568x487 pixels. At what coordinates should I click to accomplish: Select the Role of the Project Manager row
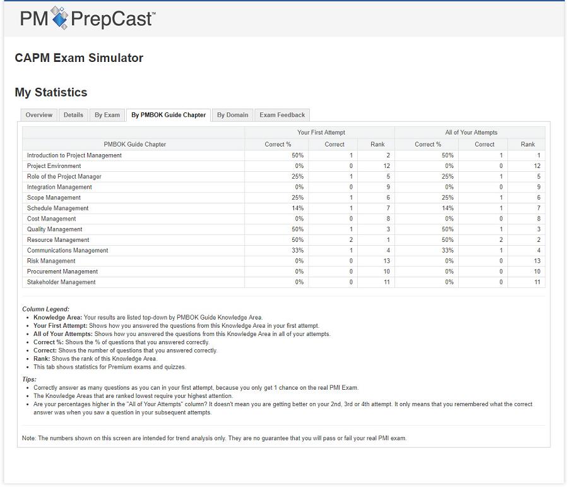point(64,177)
